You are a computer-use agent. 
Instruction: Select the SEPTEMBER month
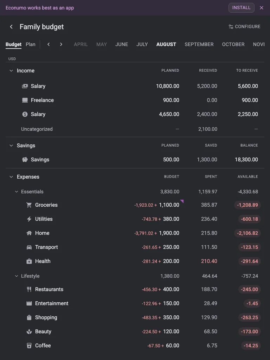tap(199, 44)
